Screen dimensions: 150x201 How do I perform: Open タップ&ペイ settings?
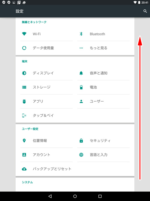pos(46,115)
